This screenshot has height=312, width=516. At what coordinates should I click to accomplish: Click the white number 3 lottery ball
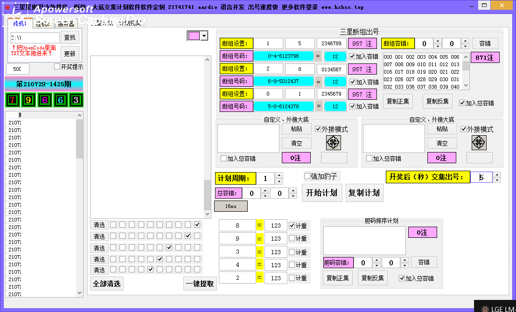click(76, 100)
